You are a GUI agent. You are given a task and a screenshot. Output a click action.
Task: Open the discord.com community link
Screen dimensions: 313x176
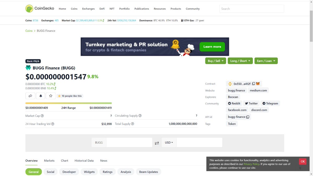click(259, 110)
